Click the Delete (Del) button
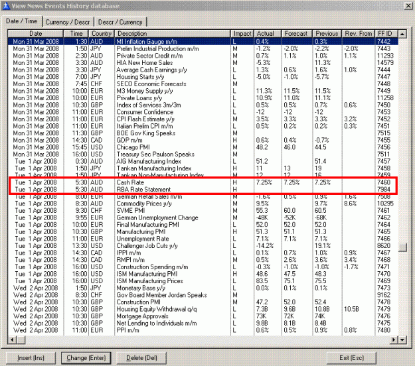The width and height of the screenshot is (415, 366). point(141,358)
